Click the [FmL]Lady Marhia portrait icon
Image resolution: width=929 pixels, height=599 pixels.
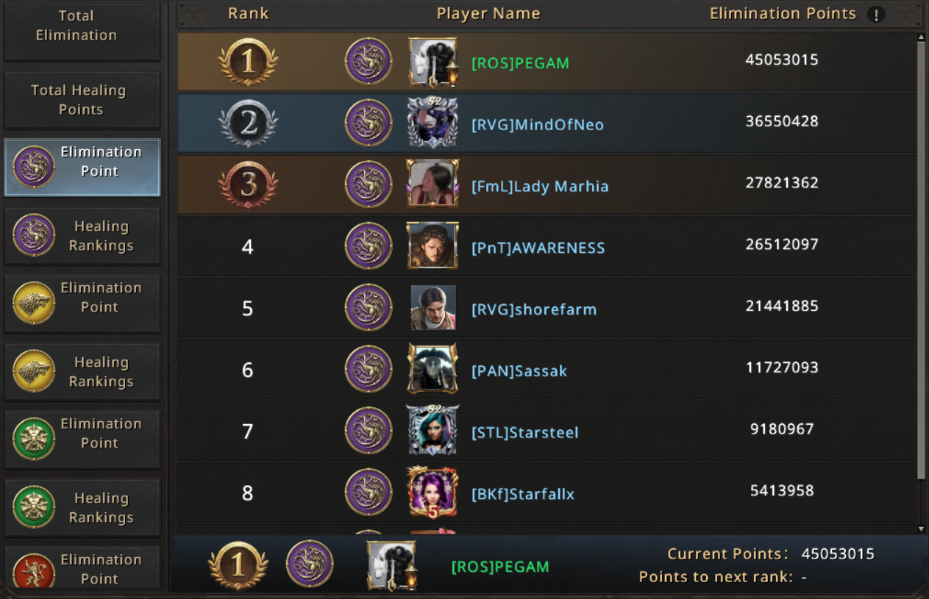(433, 184)
